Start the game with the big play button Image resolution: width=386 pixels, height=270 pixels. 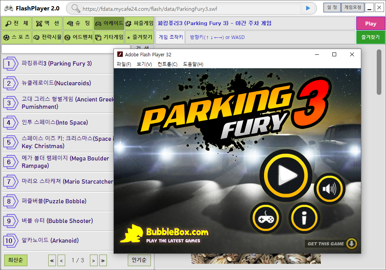(x=286, y=175)
